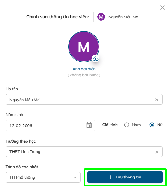Screen dimensions: 168x193
Task: Clear the Họ tên field with its X
Action: pos(157,100)
